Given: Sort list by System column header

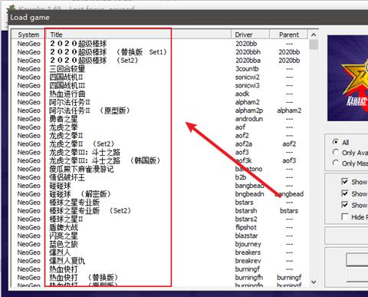Looking at the screenshot, I should (28, 35).
